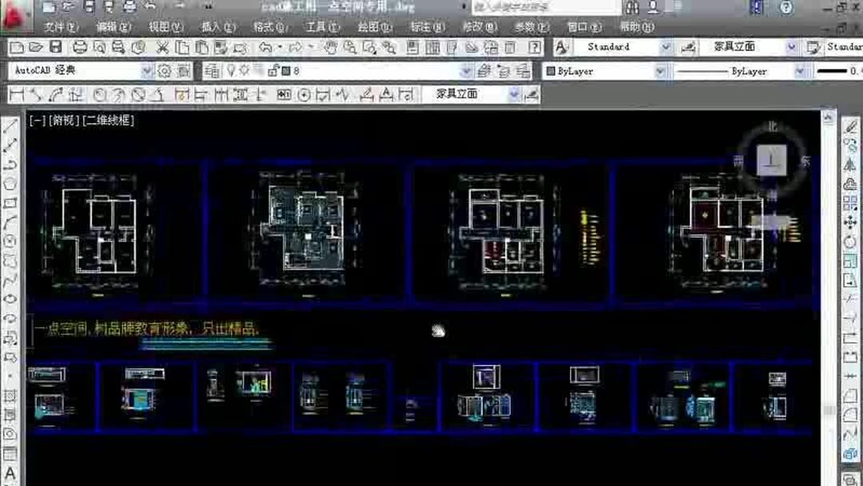This screenshot has width=863, height=486.
Task: Click the [二维线框] viewport control label
Action: click(x=110, y=121)
